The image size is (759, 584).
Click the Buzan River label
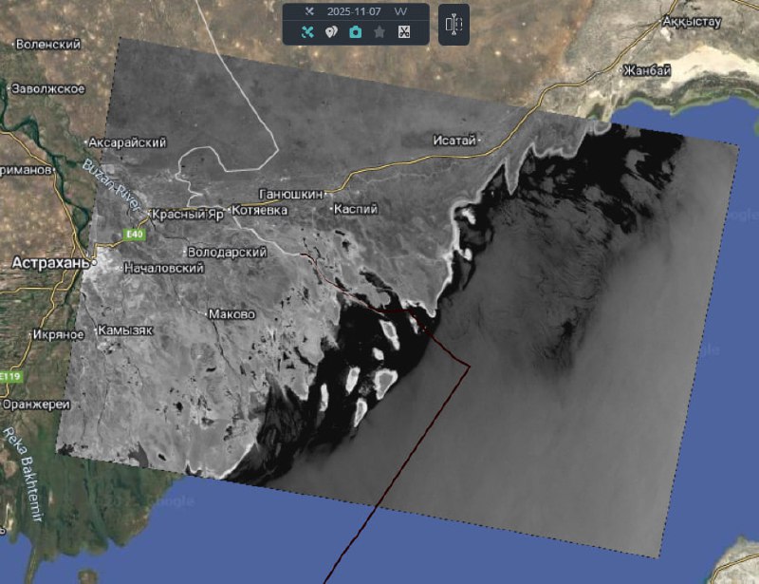pyautogui.click(x=110, y=178)
